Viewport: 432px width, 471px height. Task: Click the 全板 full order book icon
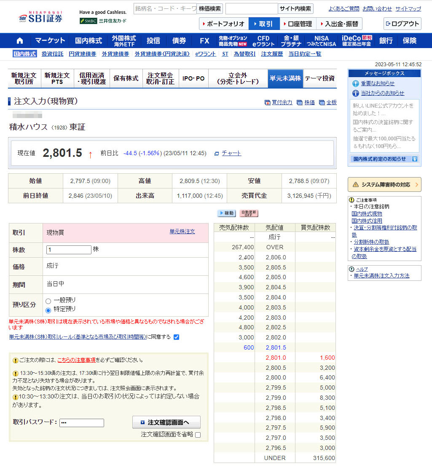coord(322,102)
